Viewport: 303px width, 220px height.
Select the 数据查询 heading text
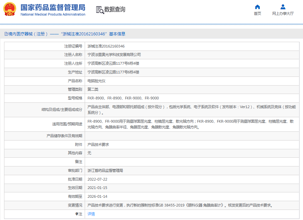pyautogui.click(x=115, y=10)
